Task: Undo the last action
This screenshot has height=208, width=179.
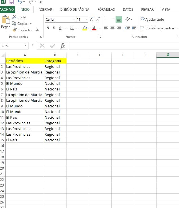Action: [20, 2]
